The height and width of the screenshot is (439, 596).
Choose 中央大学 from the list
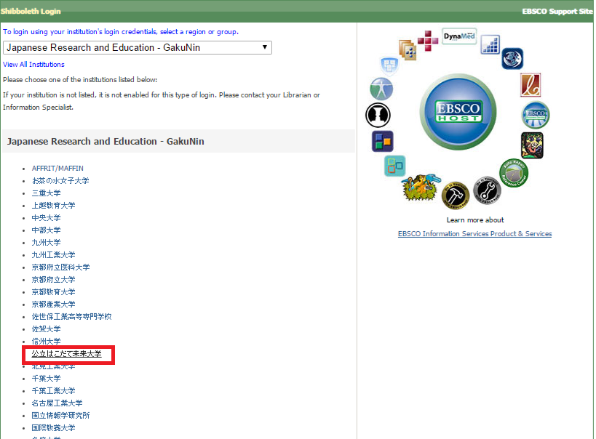coord(47,218)
